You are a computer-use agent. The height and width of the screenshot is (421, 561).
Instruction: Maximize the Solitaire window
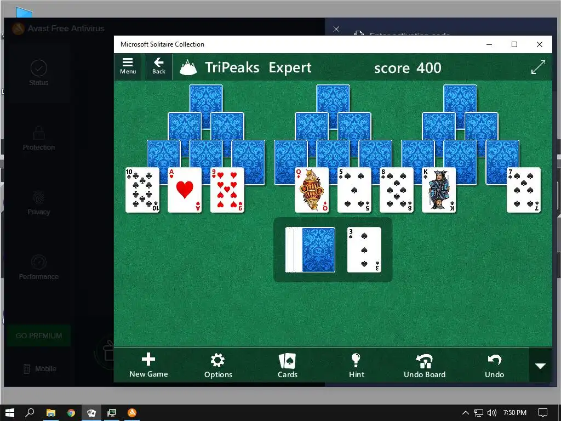pyautogui.click(x=514, y=44)
